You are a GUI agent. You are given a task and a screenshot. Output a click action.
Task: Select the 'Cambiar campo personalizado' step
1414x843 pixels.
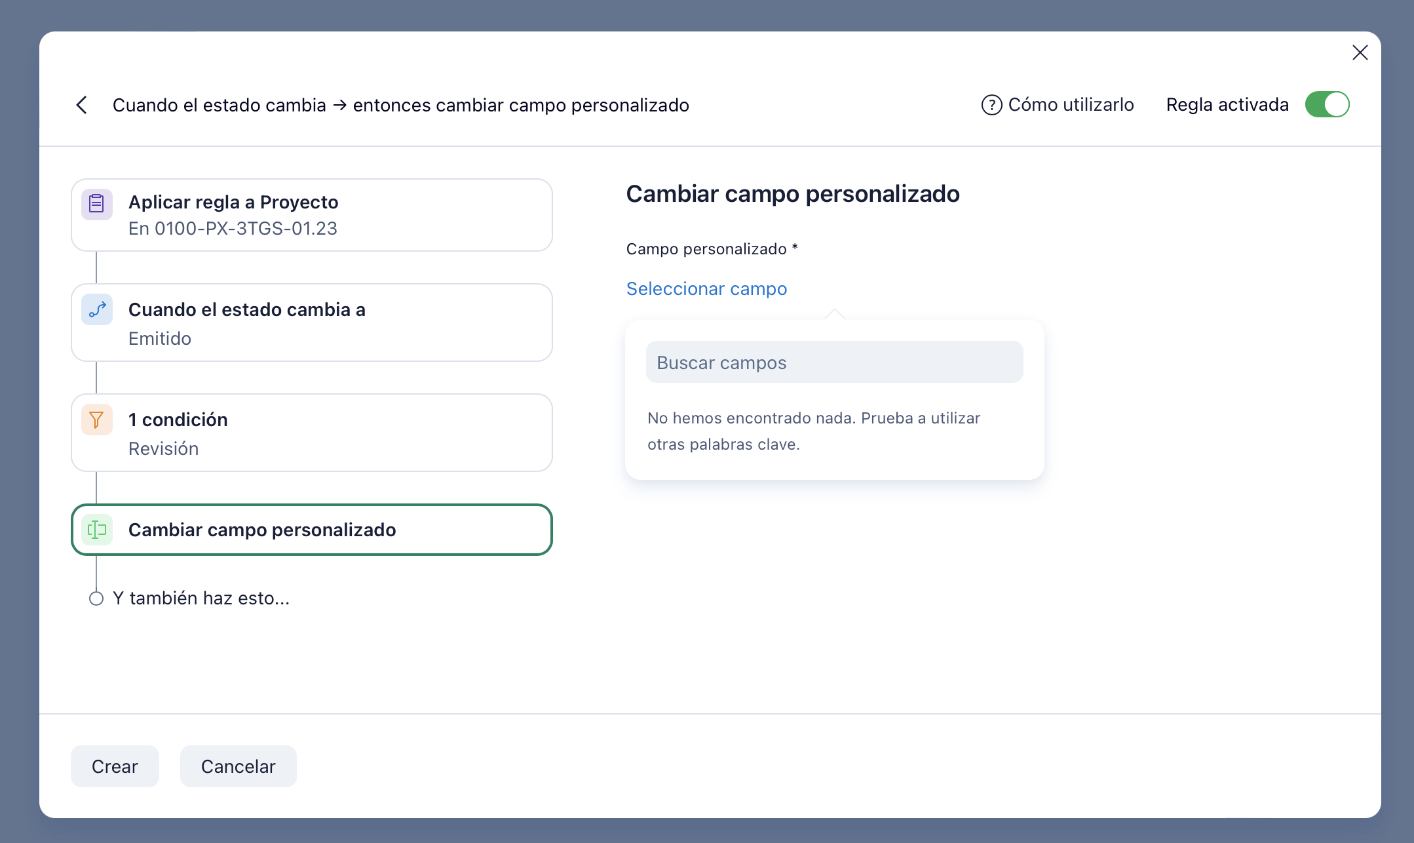coord(312,530)
